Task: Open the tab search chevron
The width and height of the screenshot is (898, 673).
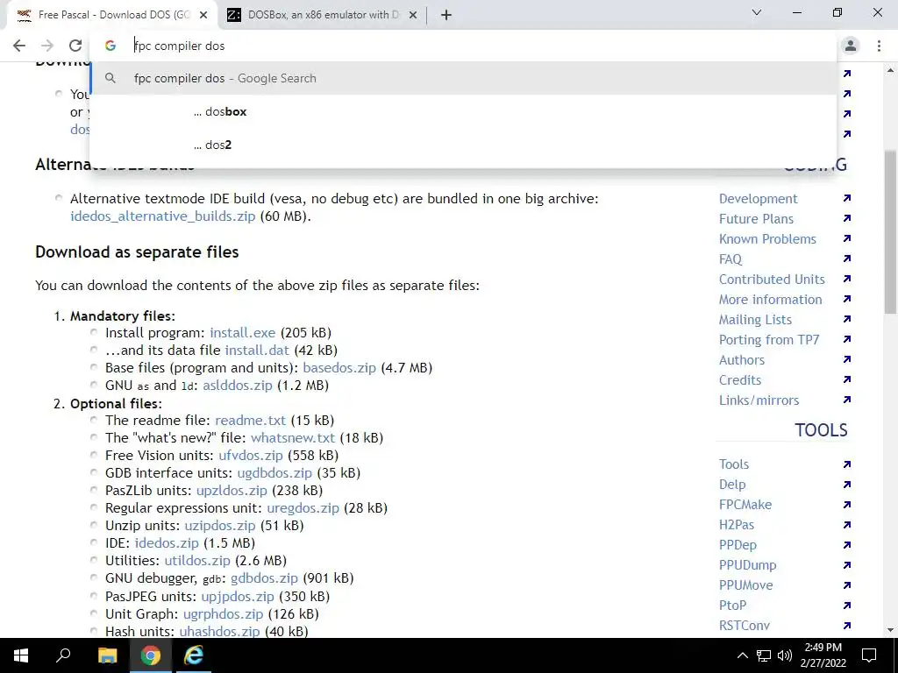Action: pyautogui.click(x=757, y=12)
